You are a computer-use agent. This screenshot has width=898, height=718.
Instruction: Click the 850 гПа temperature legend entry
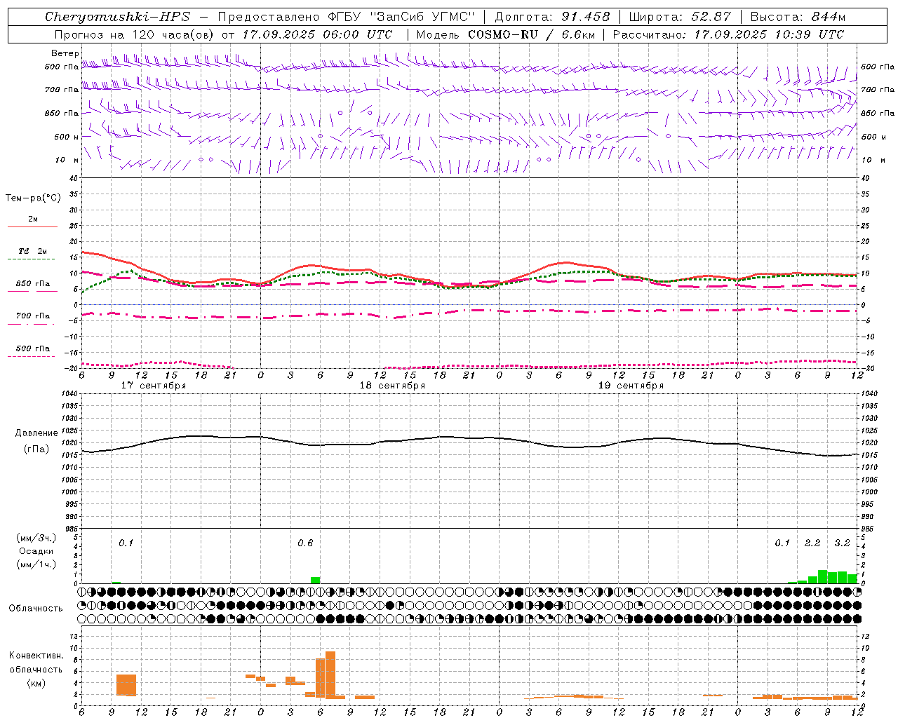(32, 284)
